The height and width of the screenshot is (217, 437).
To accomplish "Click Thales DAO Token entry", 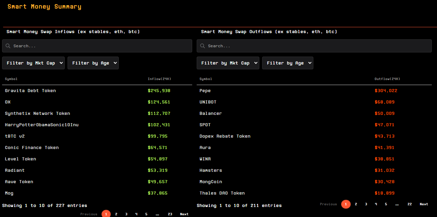I will (x=222, y=193).
